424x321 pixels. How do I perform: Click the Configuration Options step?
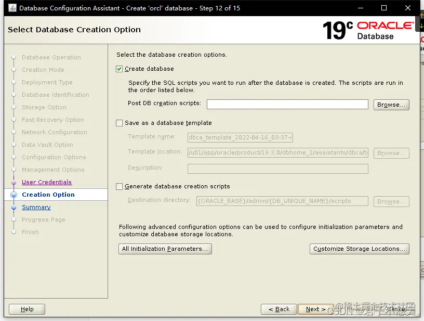click(54, 157)
